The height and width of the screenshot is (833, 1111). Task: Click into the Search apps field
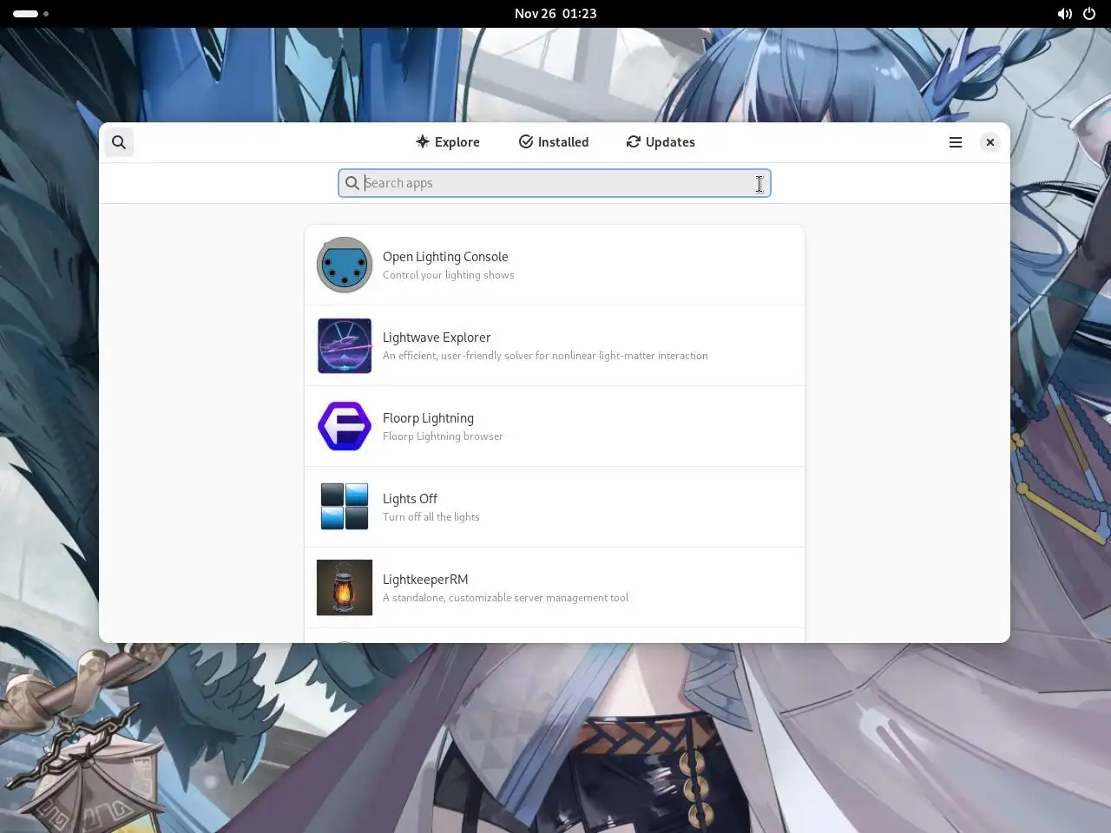pyautogui.click(x=555, y=183)
